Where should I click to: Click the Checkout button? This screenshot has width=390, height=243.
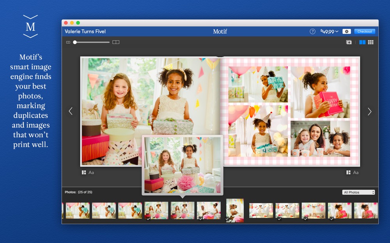pyautogui.click(x=365, y=31)
